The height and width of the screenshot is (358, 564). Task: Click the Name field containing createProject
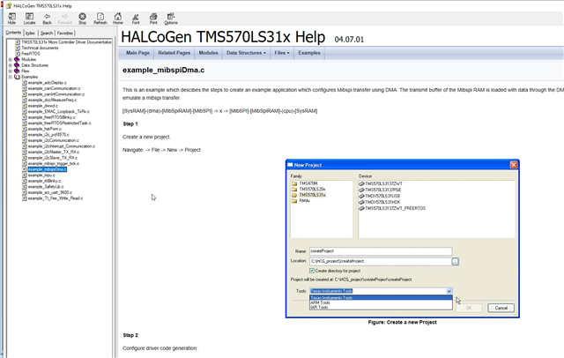tap(381, 251)
